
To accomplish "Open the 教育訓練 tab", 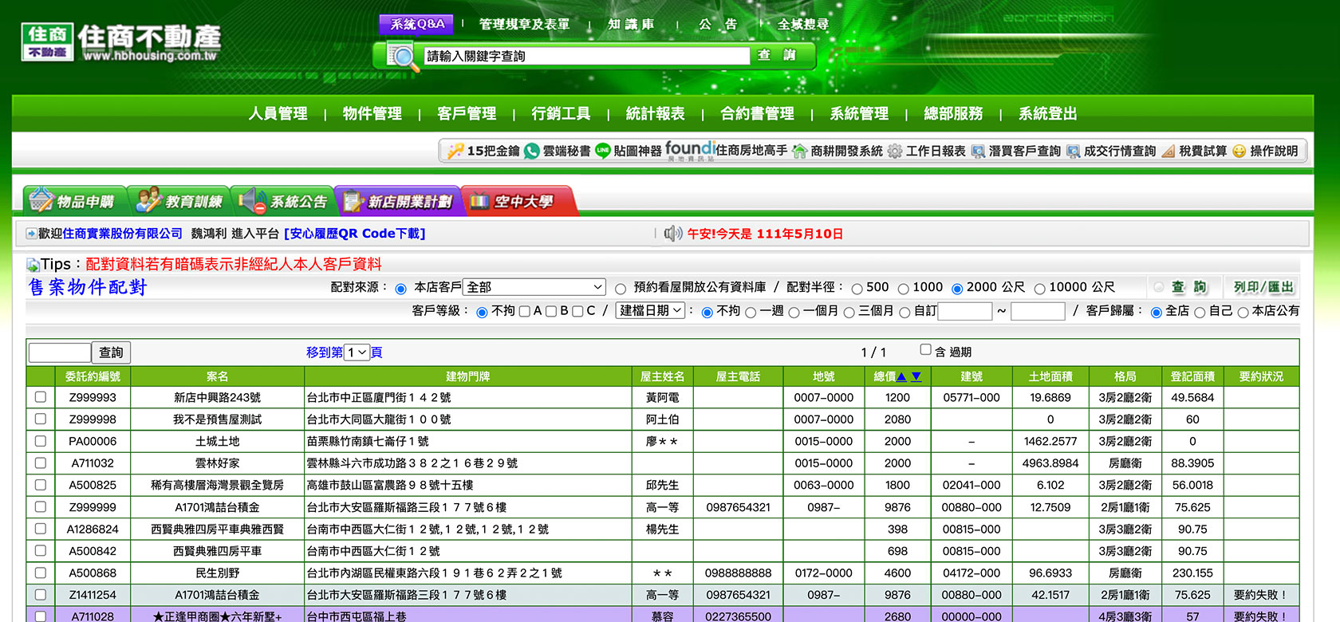I will tap(179, 201).
